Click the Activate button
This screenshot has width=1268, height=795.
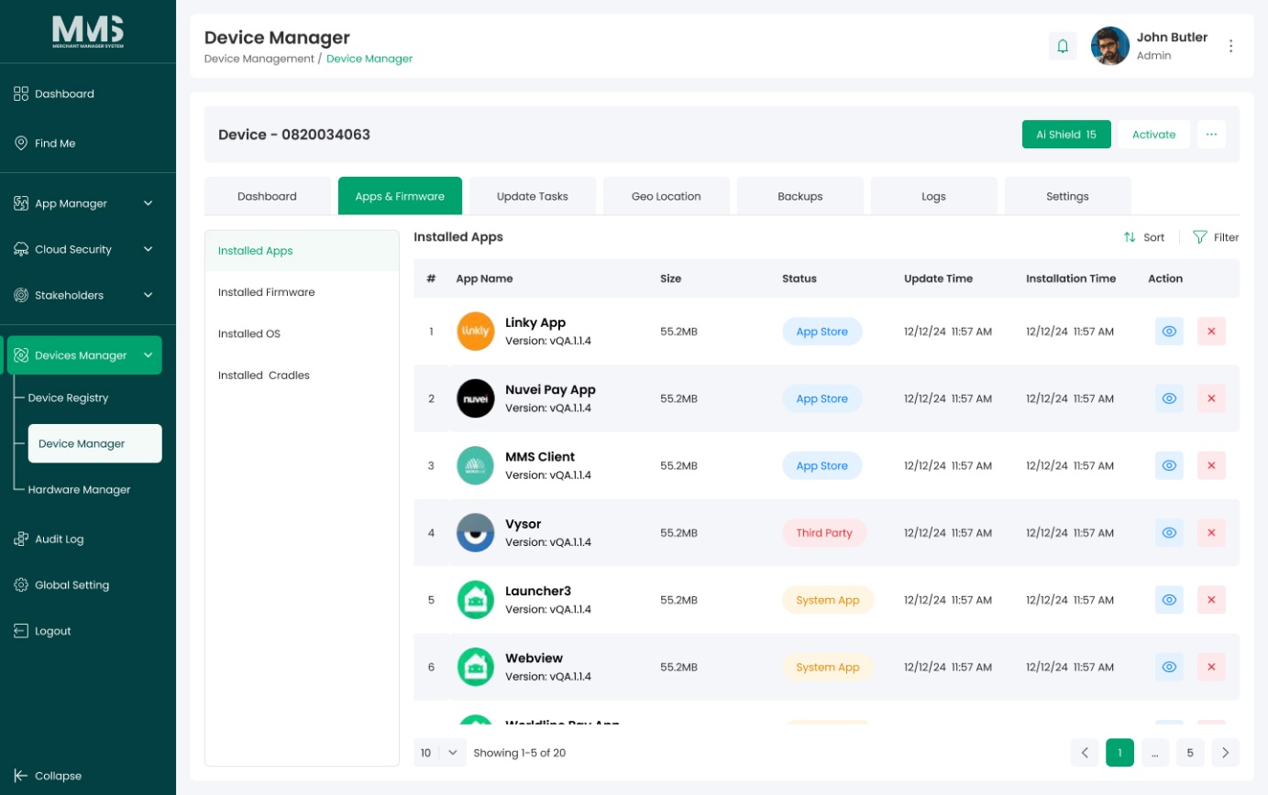(x=1153, y=134)
